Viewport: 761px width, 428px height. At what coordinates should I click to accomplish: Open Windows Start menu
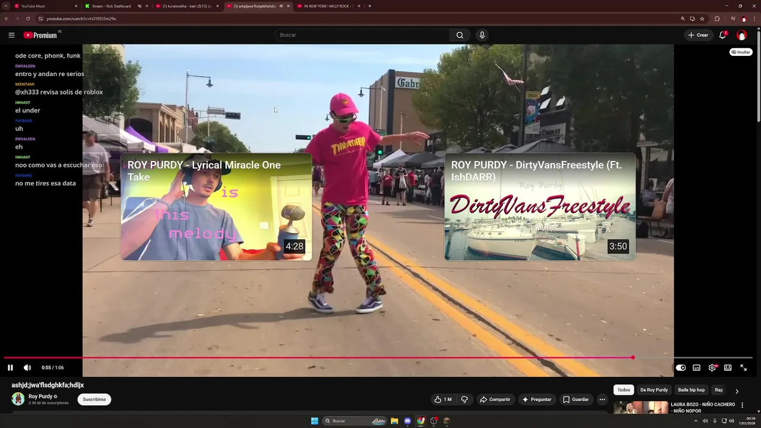point(315,421)
